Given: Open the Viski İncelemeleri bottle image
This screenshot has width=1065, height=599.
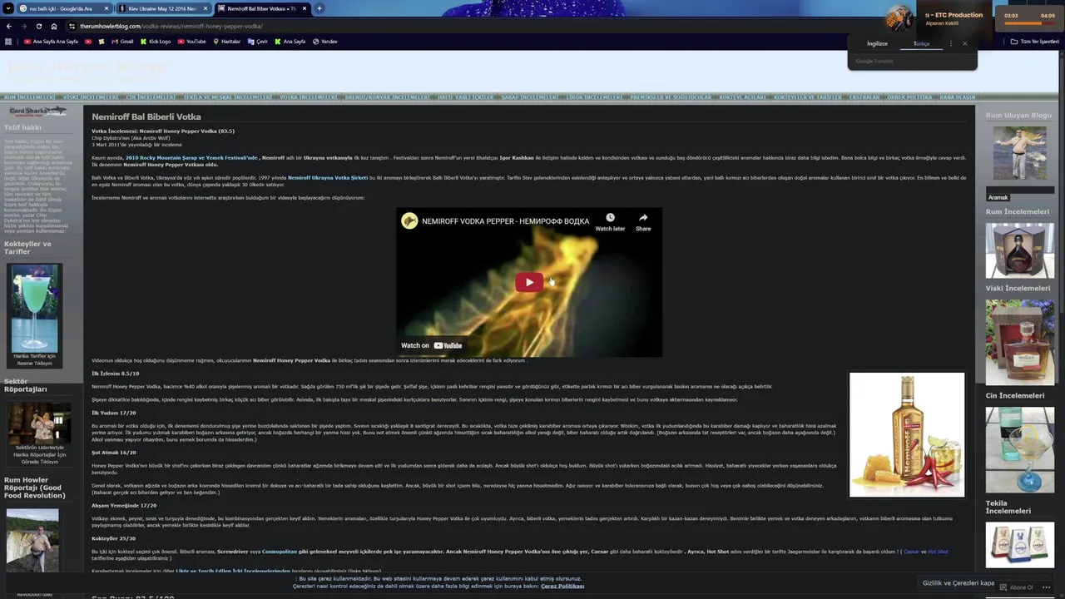Looking at the screenshot, I should pyautogui.click(x=1019, y=341).
